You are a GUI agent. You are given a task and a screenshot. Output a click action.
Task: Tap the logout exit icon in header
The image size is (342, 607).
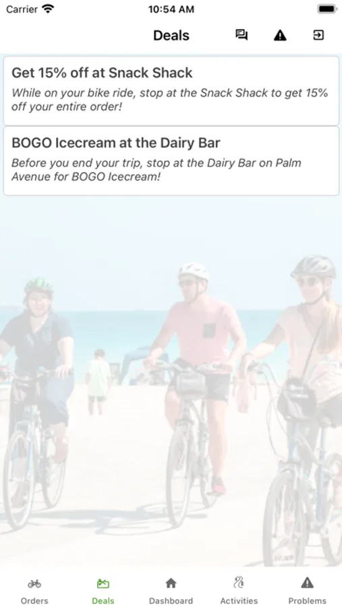pyautogui.click(x=318, y=35)
